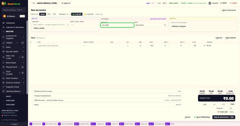240x126 pixels.
Task: Click the Cancel button
Action: [187, 117]
